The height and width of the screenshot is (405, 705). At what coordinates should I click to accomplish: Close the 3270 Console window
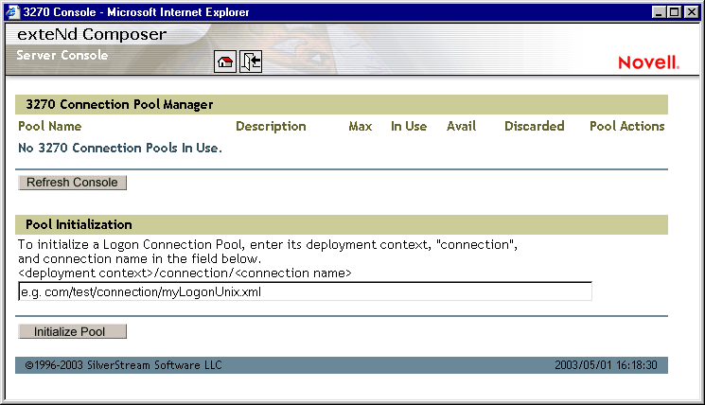click(x=692, y=12)
